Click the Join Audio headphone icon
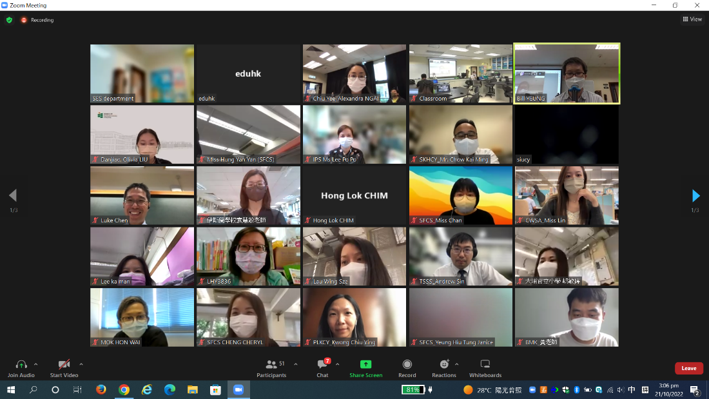 [x=21, y=365]
